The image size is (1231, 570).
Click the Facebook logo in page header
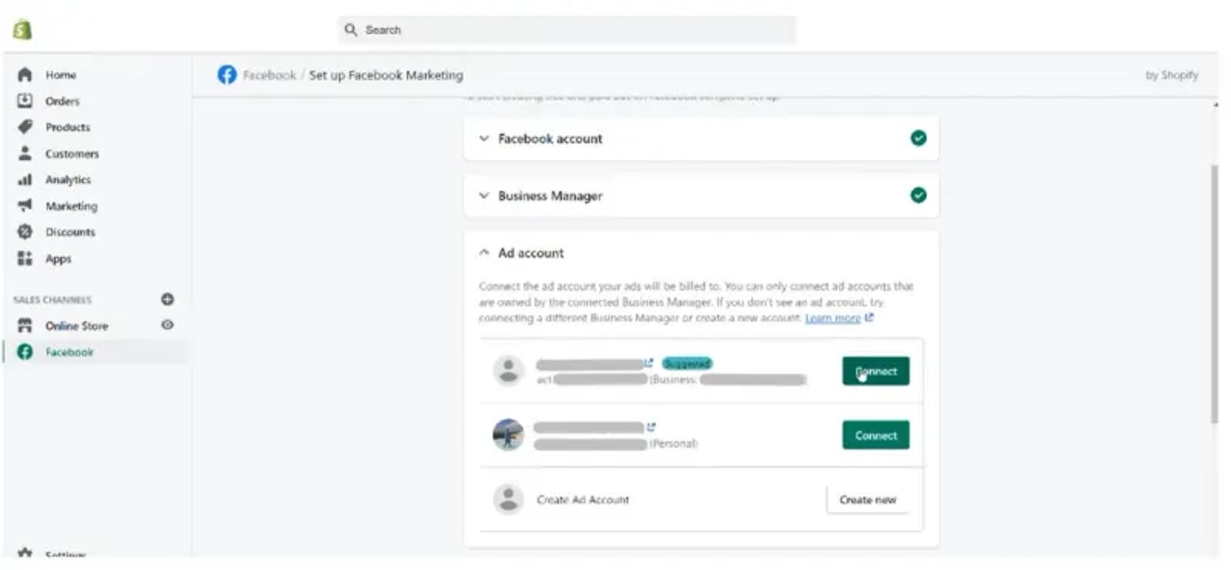(x=227, y=75)
